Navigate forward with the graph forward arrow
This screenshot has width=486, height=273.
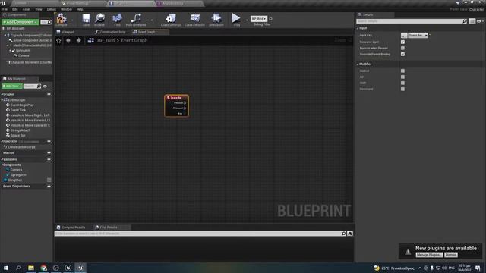coord(79,40)
